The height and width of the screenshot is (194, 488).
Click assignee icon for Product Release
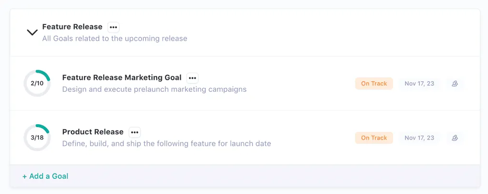coord(455,138)
